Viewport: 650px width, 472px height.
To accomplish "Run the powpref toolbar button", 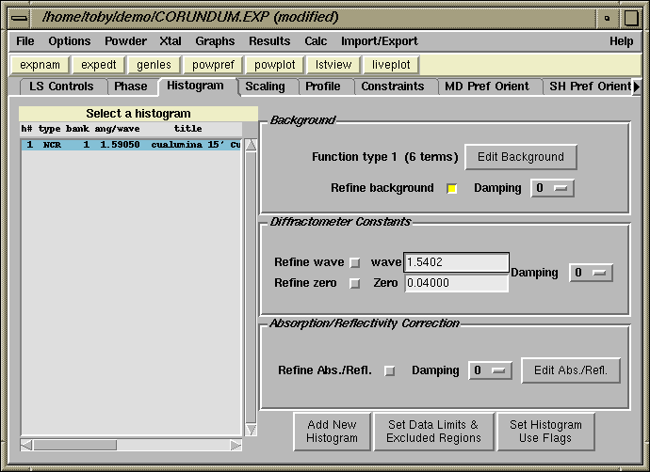I will (213, 65).
